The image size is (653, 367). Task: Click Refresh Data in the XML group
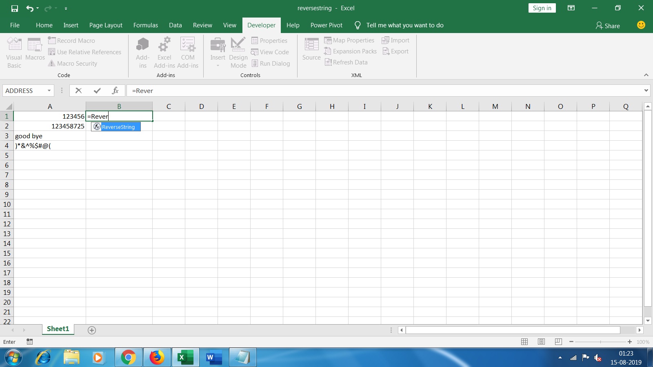pos(346,62)
